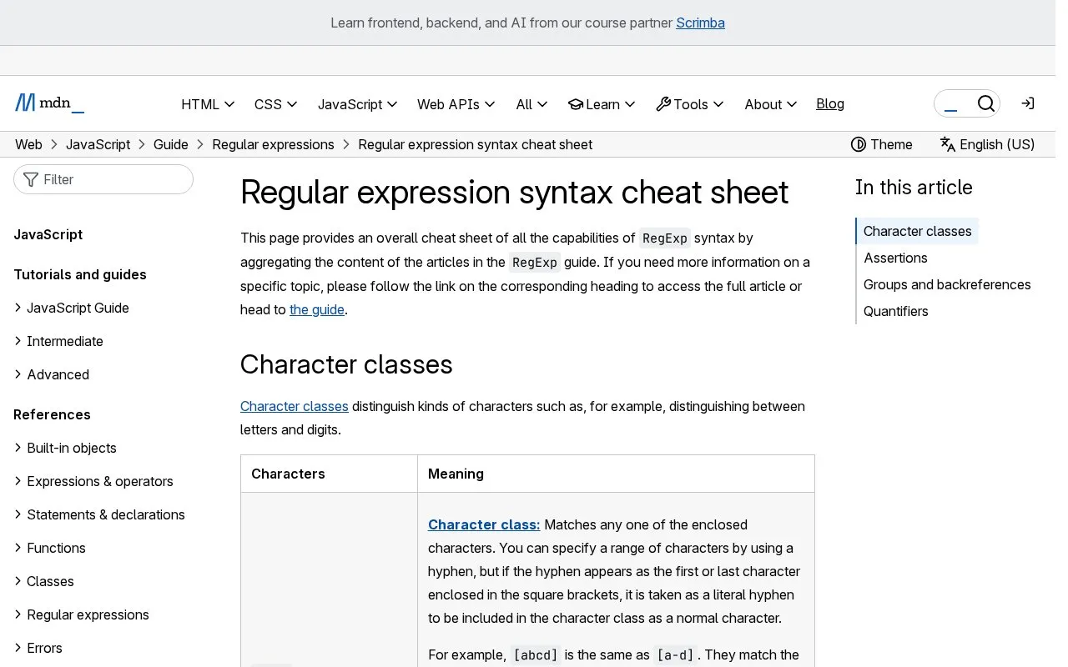Click the JavaScript heading in the sidebar
The image size is (1068, 667).
48,234
